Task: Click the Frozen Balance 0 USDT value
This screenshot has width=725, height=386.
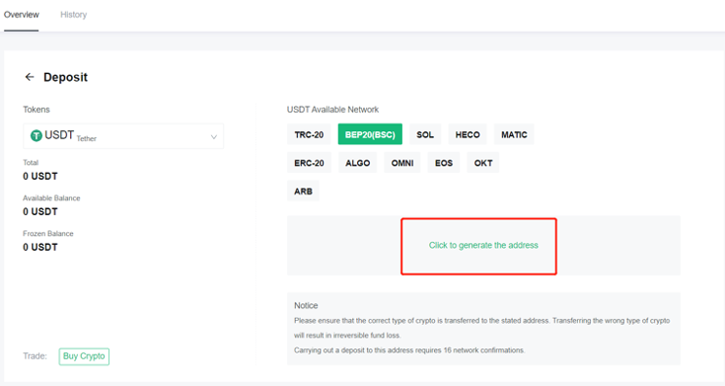Action: point(40,247)
